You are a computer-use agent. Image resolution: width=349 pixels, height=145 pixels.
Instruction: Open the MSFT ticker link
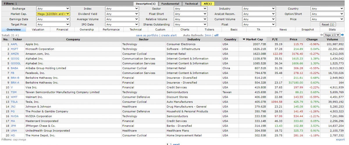(x=14, y=49)
